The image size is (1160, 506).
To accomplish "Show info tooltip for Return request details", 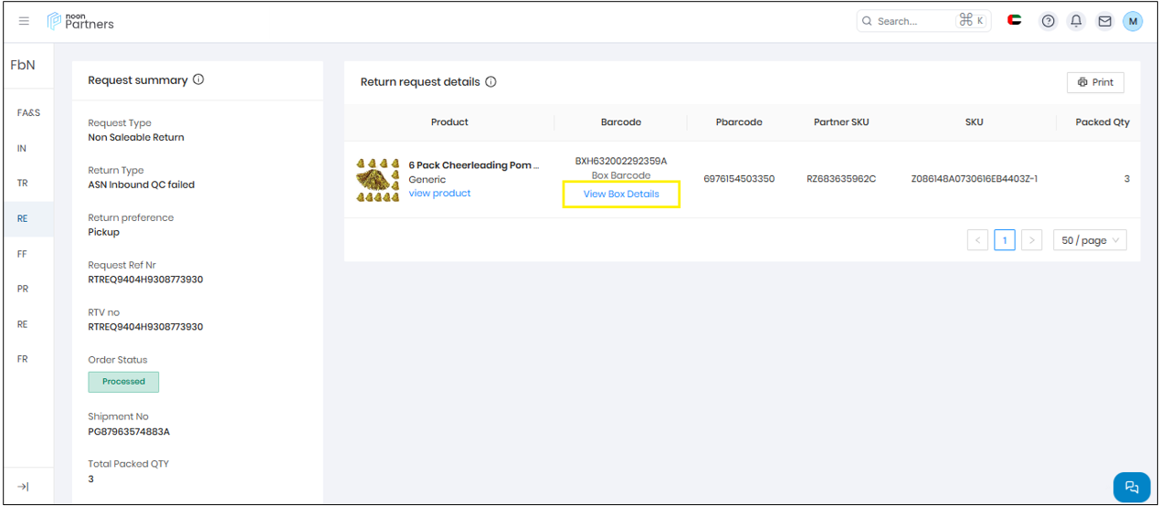I will tap(491, 82).
